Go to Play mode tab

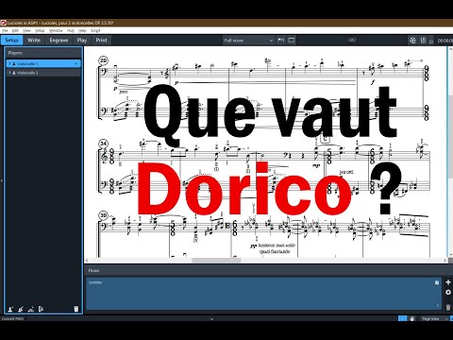click(82, 41)
